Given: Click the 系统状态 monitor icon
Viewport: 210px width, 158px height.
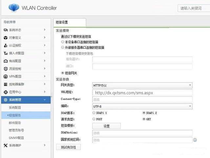Looking at the screenshot, I should coord(5,30).
